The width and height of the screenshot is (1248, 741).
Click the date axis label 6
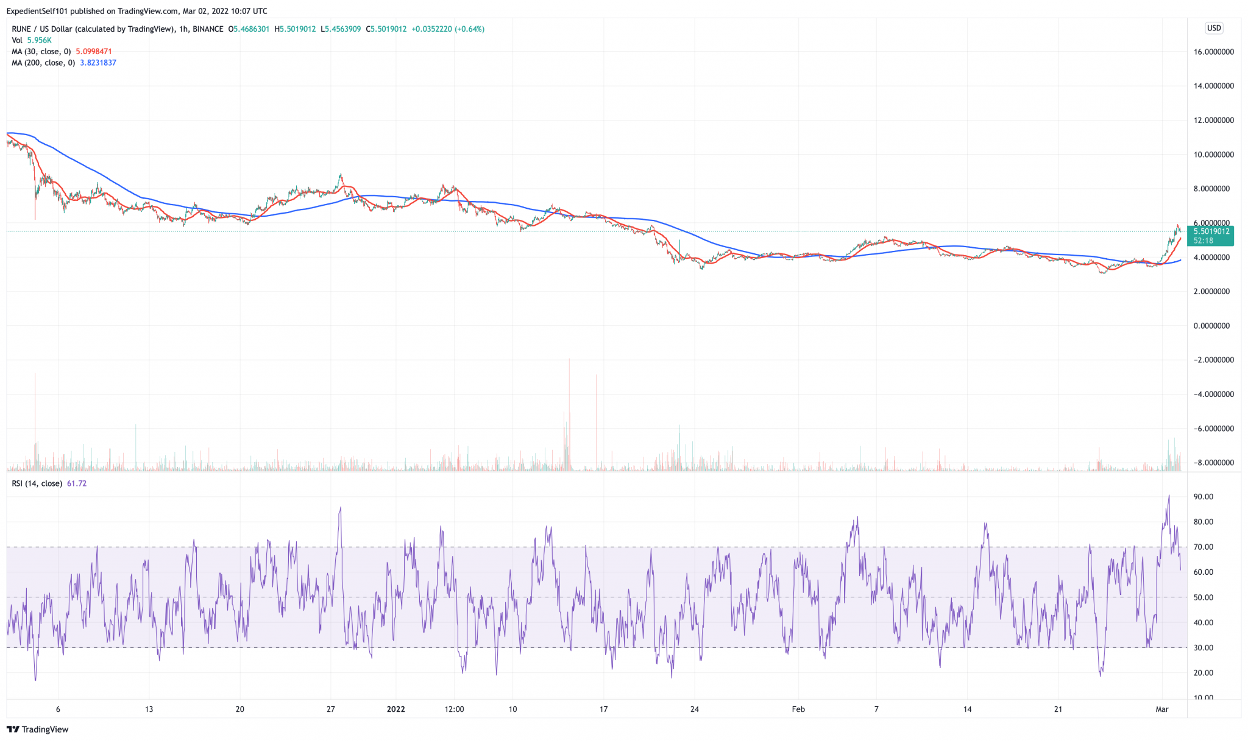click(x=58, y=709)
